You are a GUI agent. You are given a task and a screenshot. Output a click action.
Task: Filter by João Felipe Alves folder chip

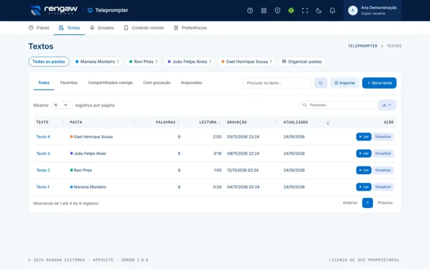(189, 62)
